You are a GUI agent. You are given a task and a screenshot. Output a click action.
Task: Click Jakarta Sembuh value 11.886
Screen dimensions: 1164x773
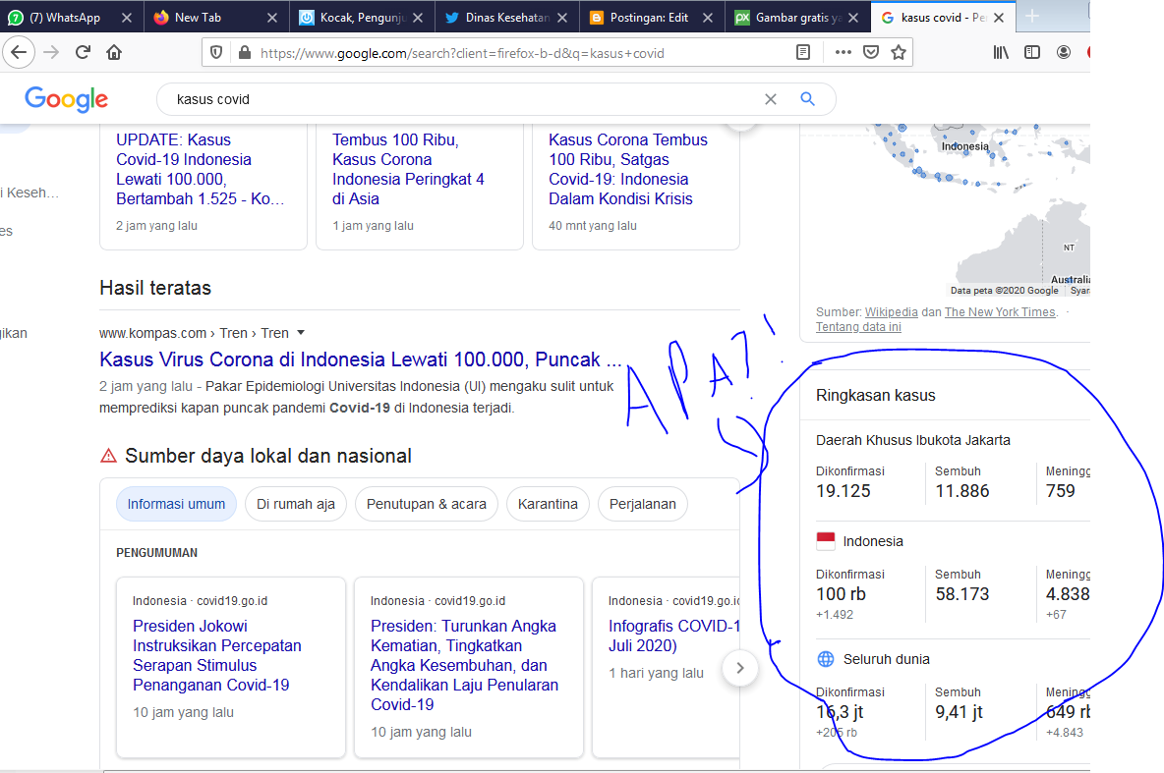(962, 491)
